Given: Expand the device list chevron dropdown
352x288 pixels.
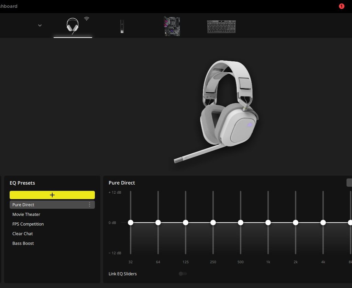Looking at the screenshot, I should [40, 25].
